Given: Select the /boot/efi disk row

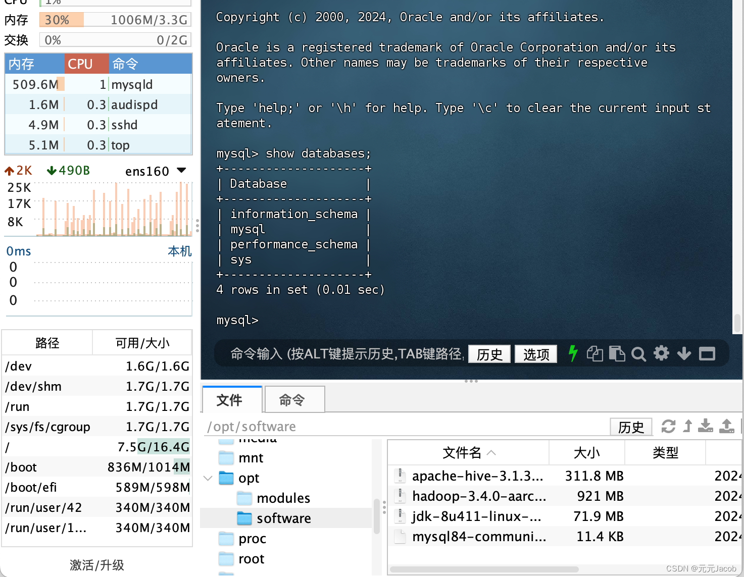Looking at the screenshot, I should pos(97,487).
